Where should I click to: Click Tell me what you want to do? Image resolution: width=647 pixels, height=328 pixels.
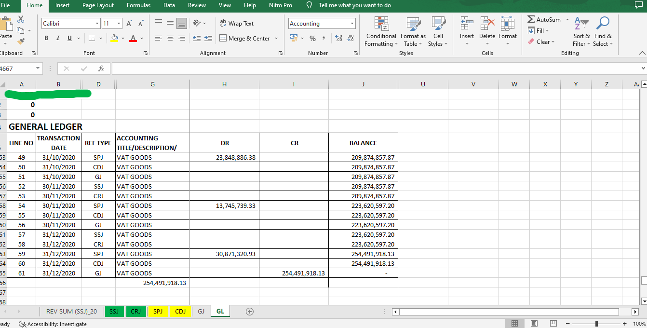pos(354,5)
